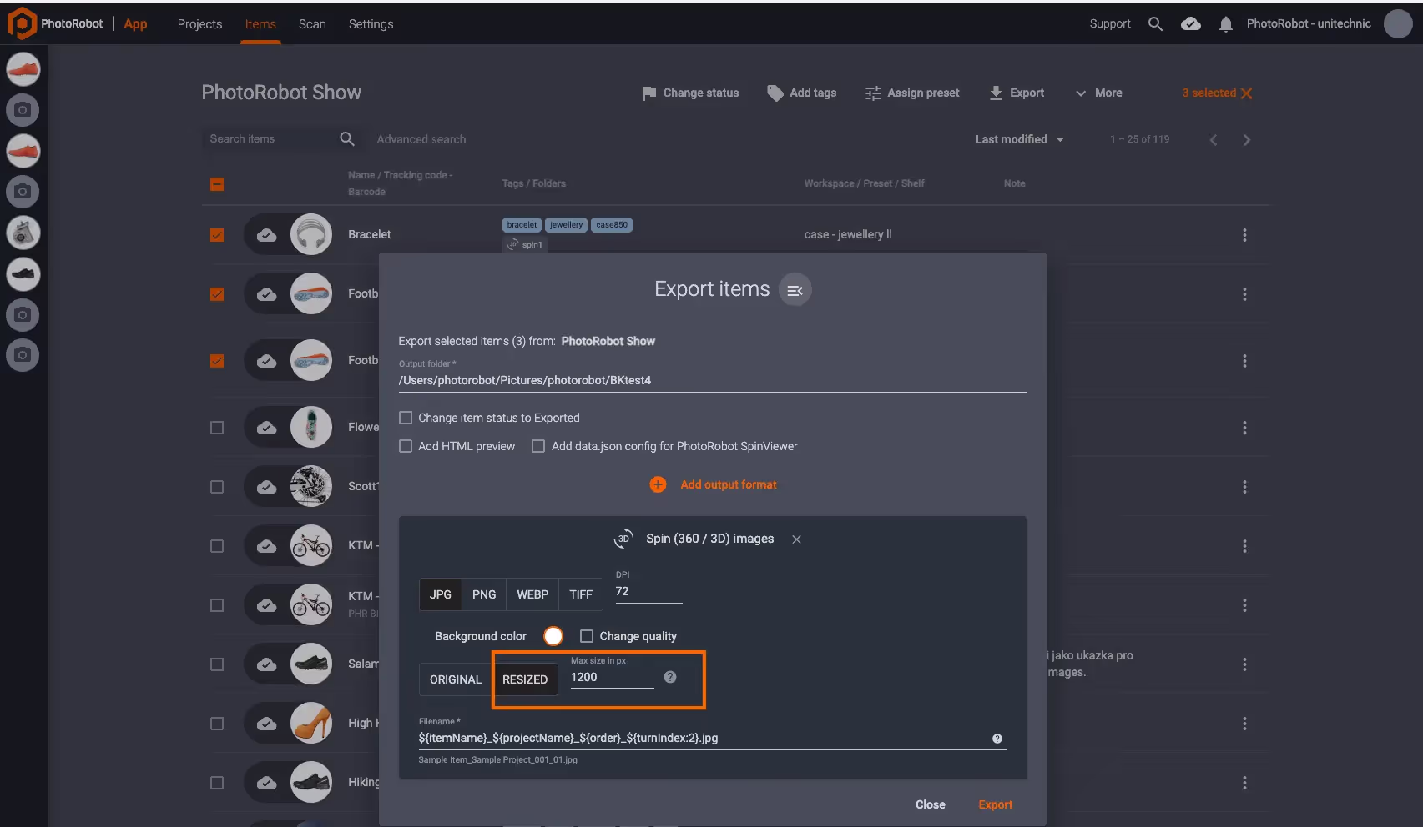This screenshot has width=1423, height=827.
Task: Click the Change status flag action
Action: (690, 93)
